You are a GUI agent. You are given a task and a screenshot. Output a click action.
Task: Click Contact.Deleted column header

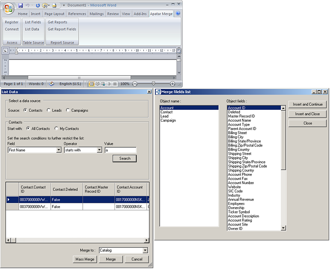tap(67, 189)
